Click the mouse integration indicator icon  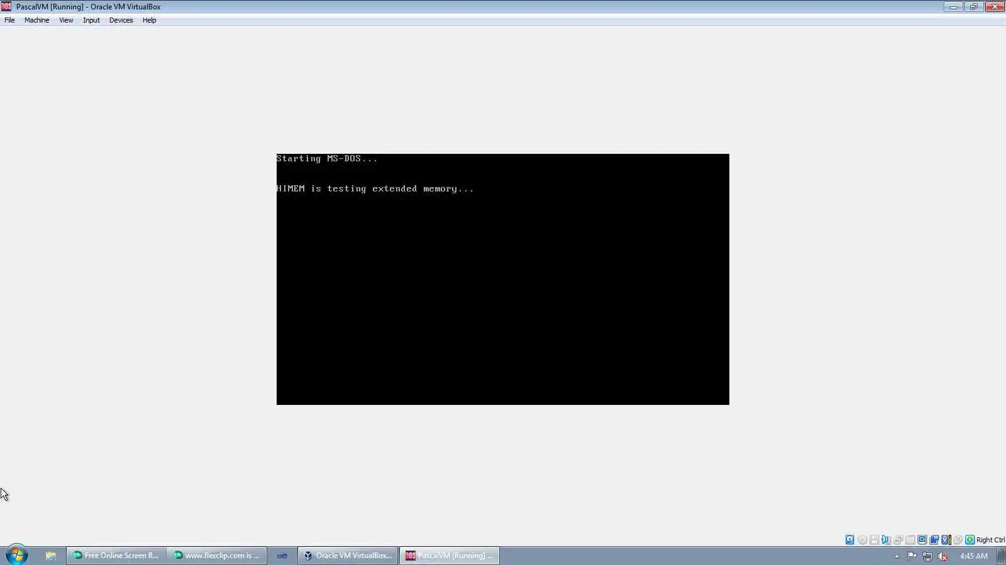(958, 540)
